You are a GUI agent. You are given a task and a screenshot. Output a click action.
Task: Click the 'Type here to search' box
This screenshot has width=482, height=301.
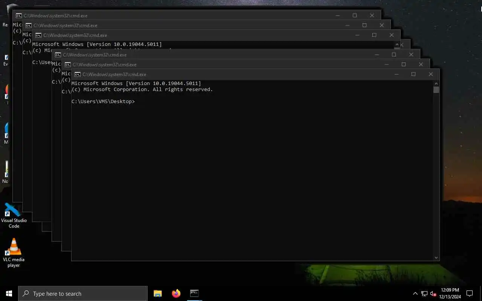pos(83,293)
